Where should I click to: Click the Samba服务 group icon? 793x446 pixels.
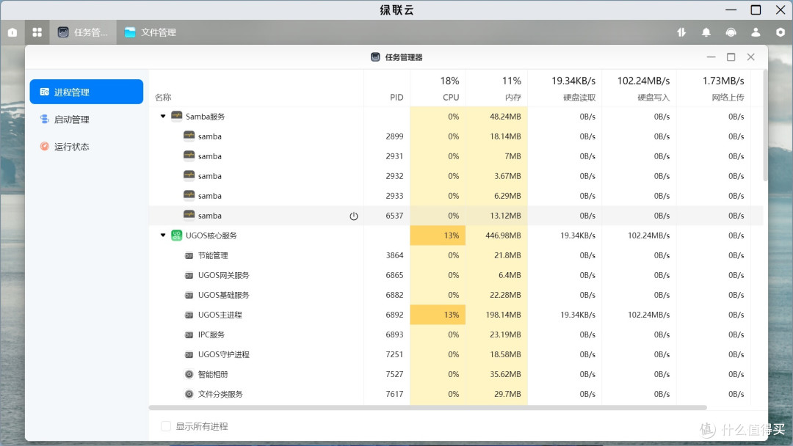click(176, 116)
